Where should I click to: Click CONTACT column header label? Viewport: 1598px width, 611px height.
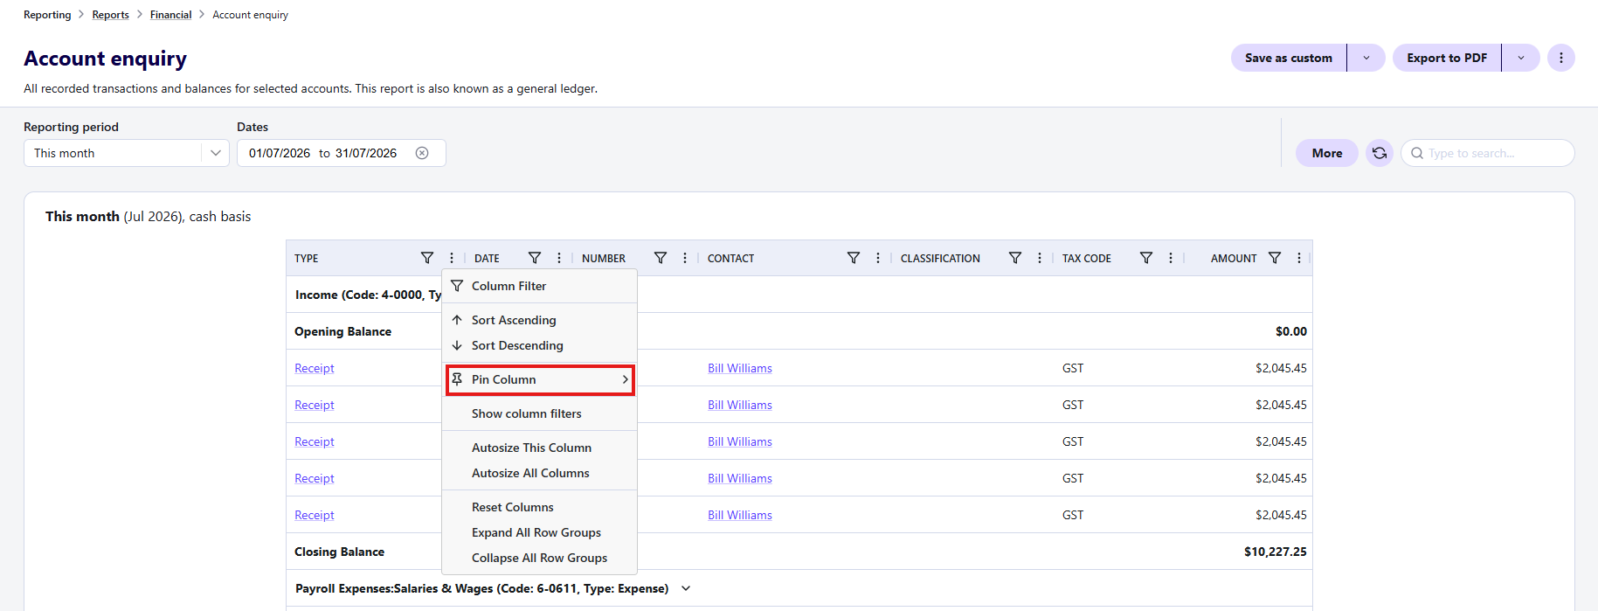730,258
